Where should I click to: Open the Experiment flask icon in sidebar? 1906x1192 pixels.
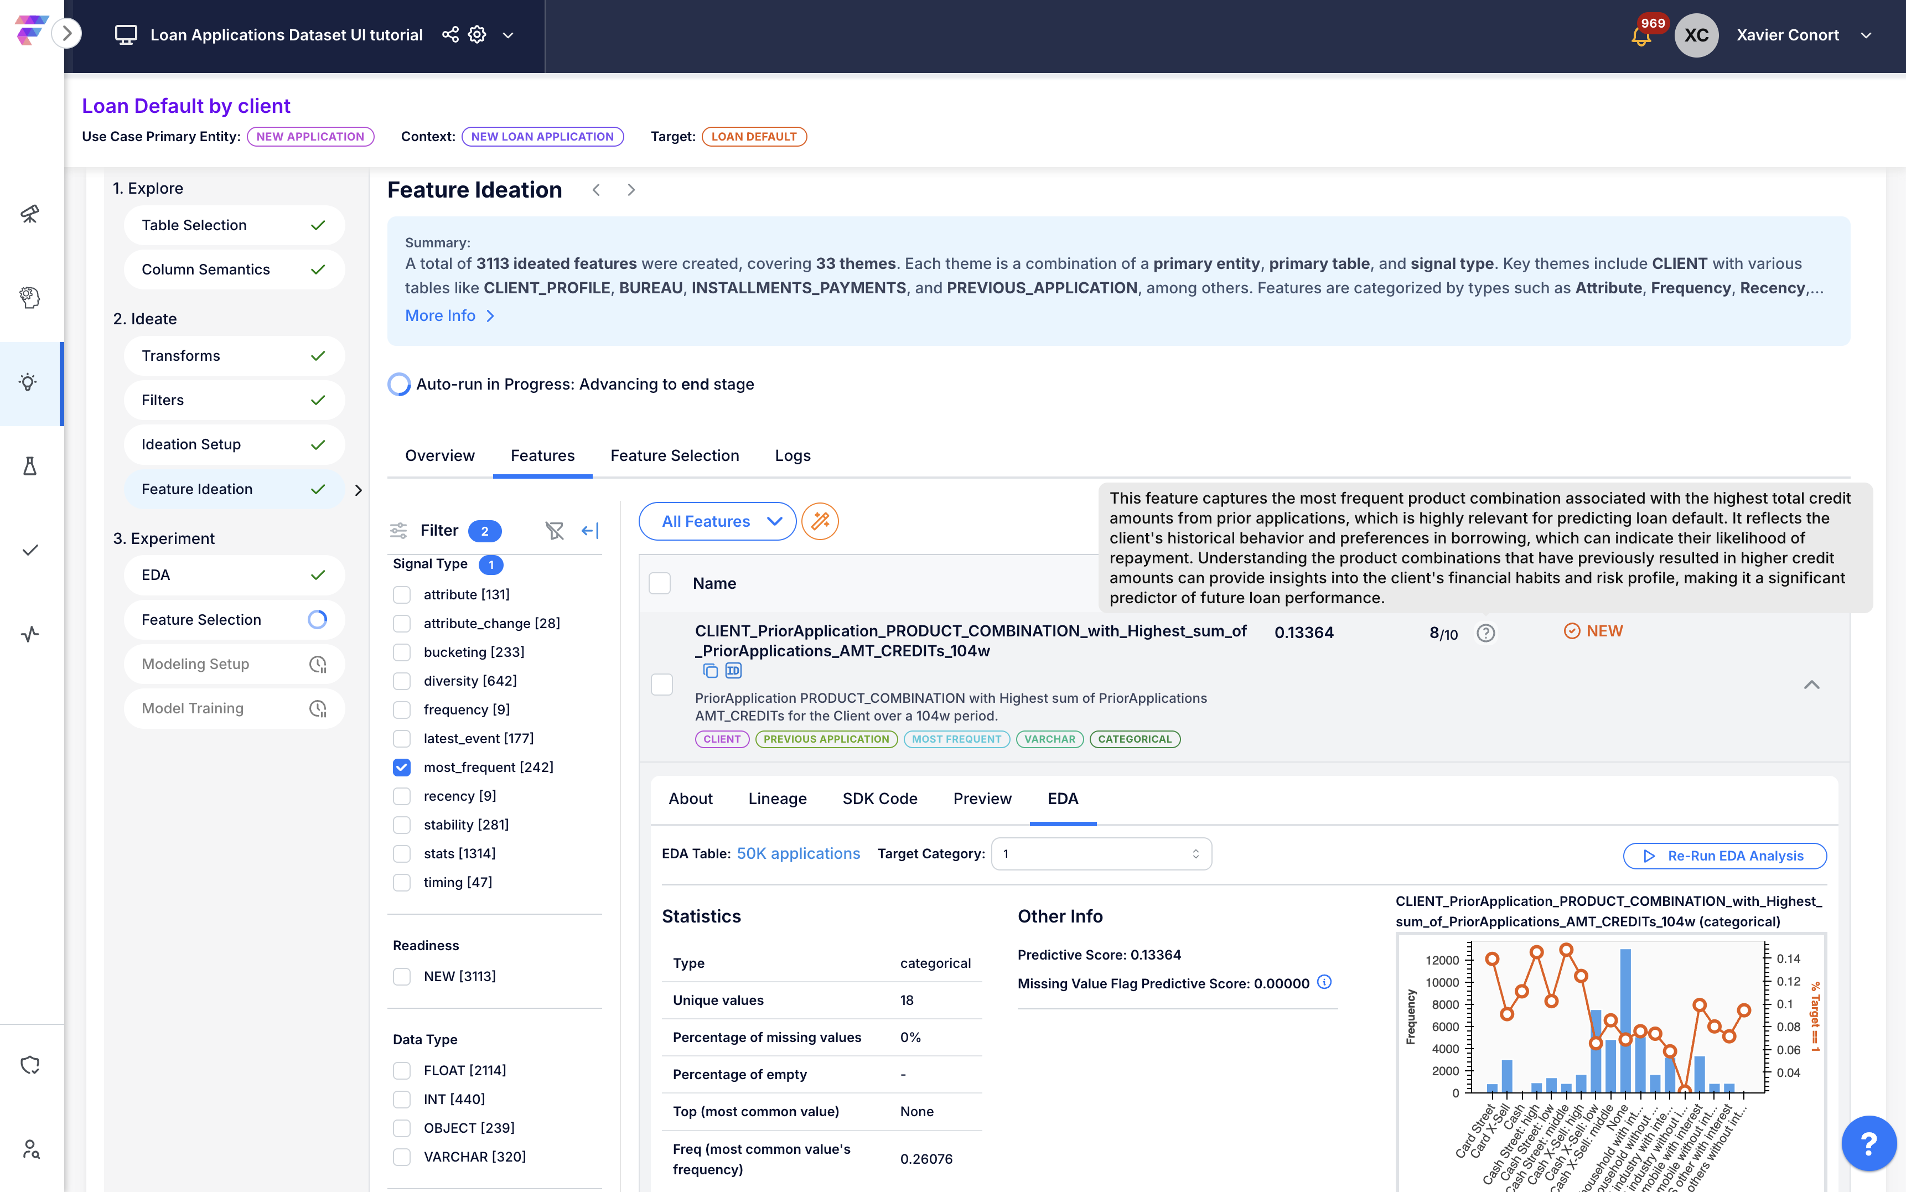30,466
